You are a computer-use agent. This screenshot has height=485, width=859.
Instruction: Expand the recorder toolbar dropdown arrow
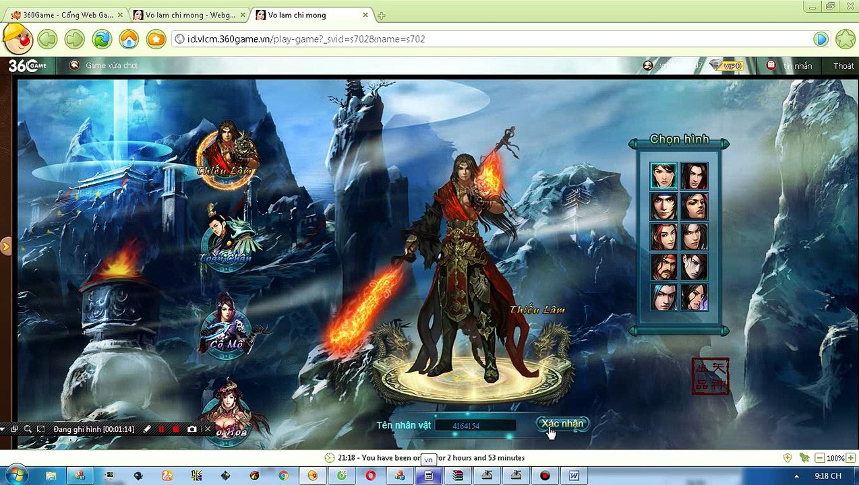(3, 429)
